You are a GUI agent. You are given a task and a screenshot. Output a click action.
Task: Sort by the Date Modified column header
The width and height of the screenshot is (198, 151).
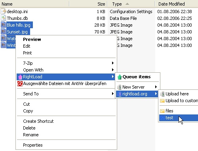[176, 4]
